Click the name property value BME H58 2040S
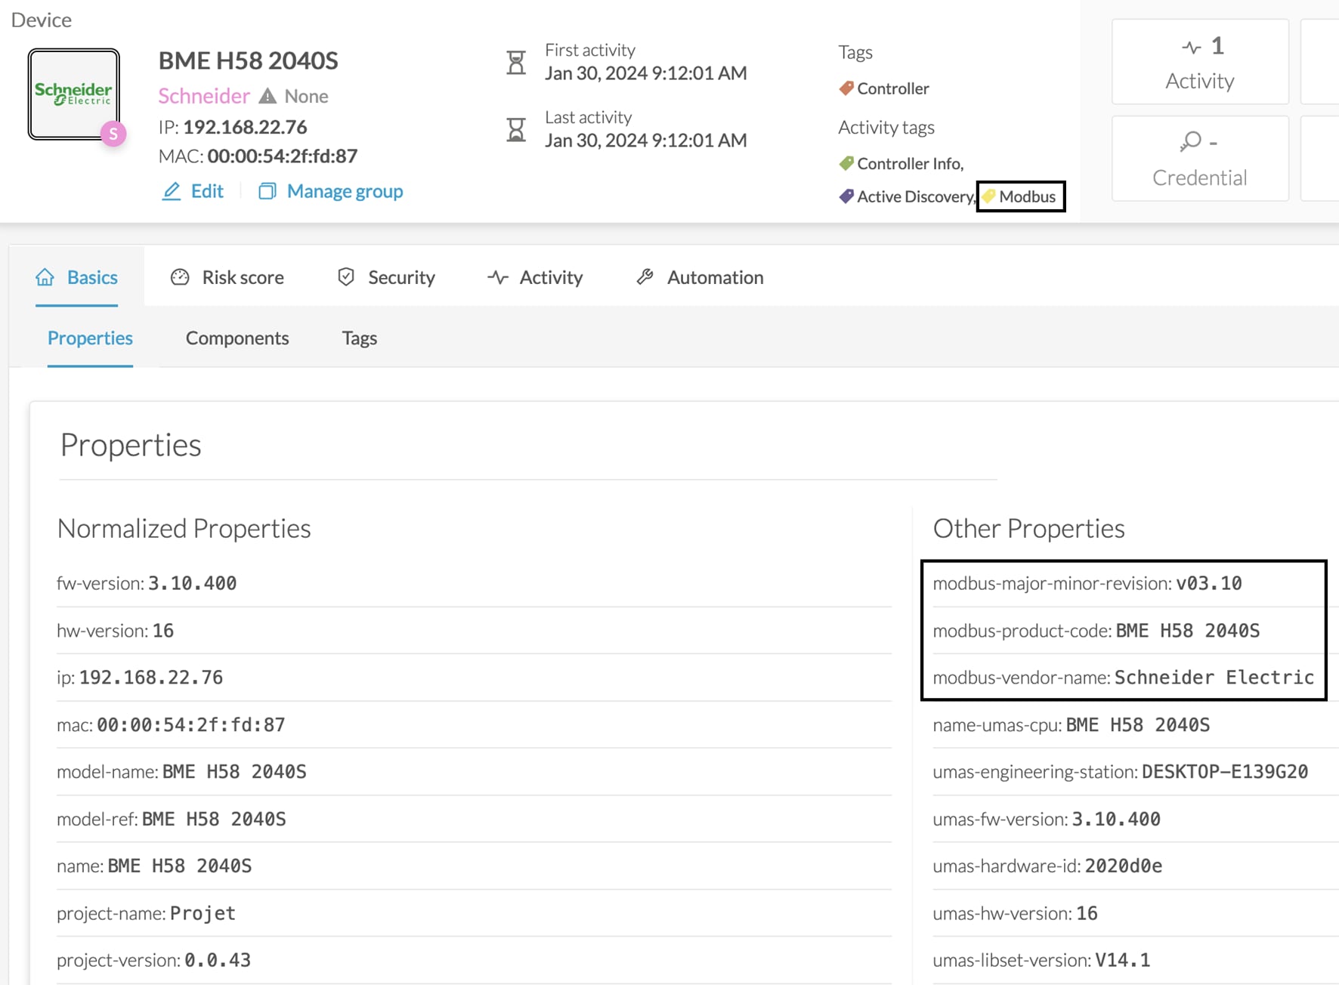This screenshot has width=1339, height=985. click(x=180, y=866)
